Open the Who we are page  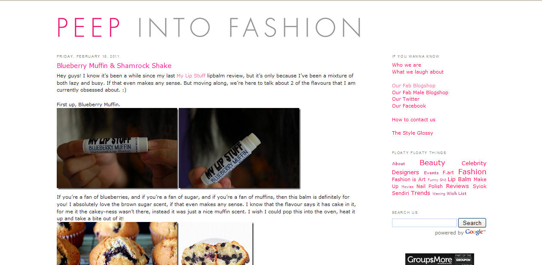(407, 65)
